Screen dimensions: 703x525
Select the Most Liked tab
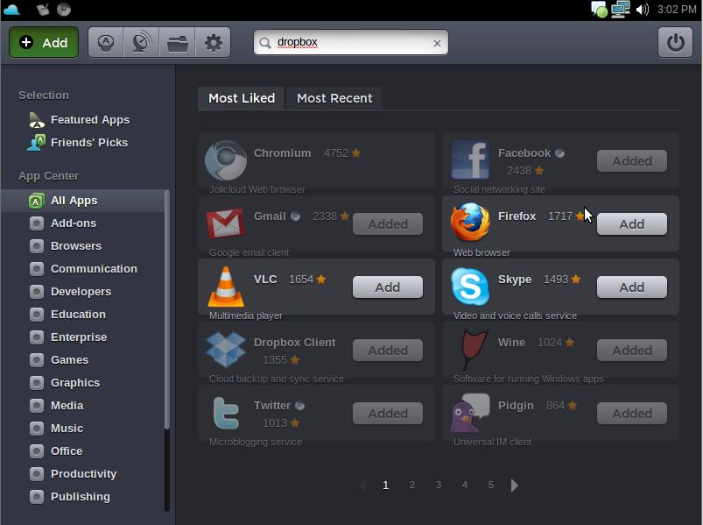tap(242, 98)
